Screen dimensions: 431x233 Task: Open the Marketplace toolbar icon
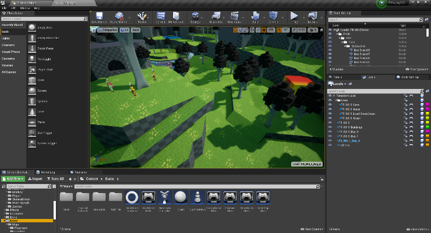pos(176,16)
